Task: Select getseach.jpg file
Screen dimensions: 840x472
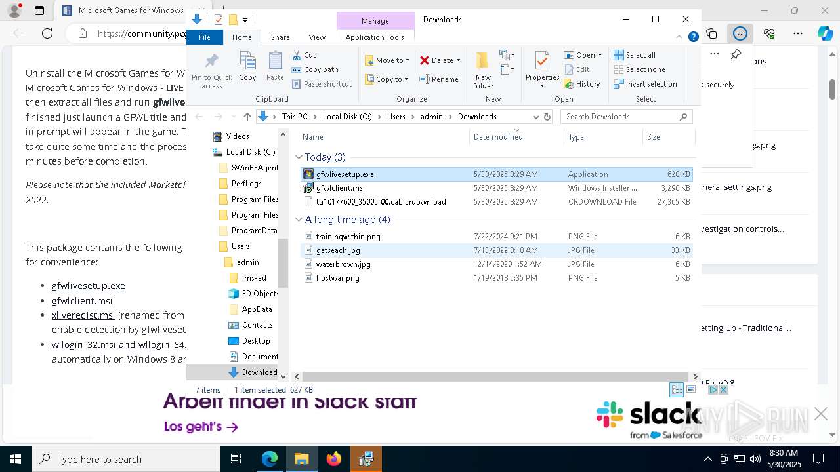Action: (x=497, y=250)
